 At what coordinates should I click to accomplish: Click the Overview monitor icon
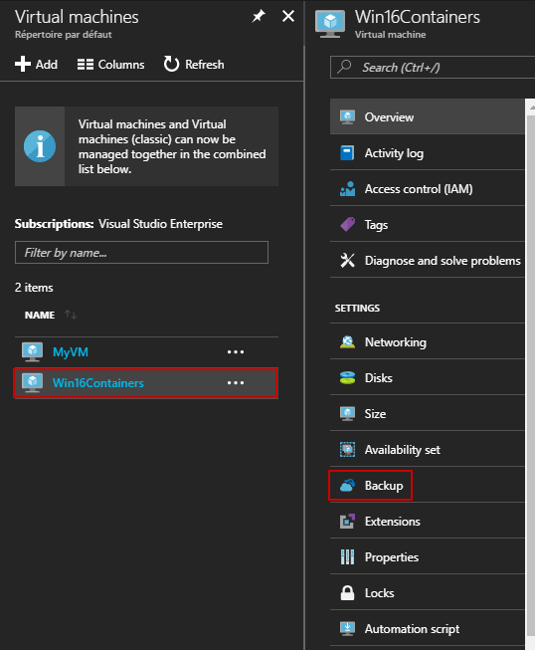pos(347,116)
